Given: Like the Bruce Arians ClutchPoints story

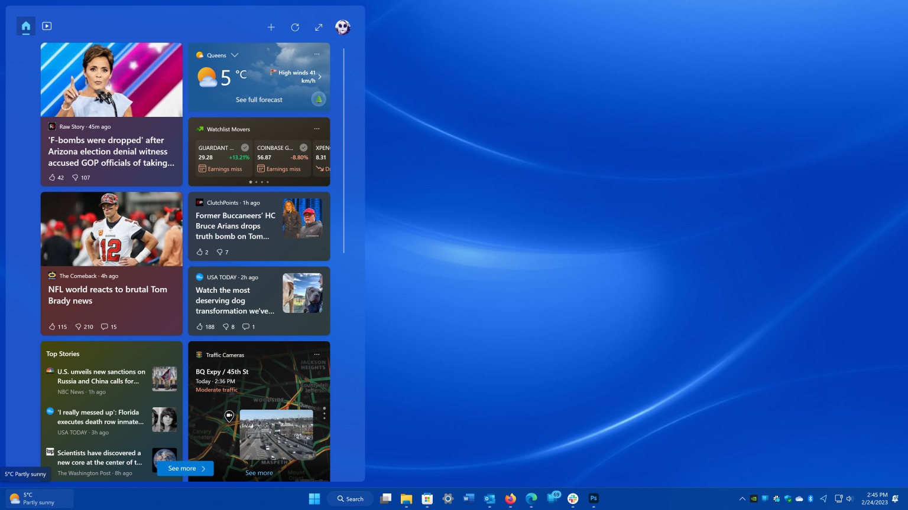Looking at the screenshot, I should [202, 252].
